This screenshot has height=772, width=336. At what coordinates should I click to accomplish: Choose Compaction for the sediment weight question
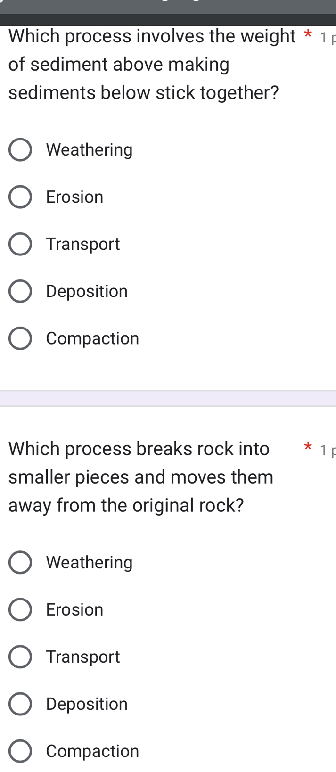click(x=20, y=338)
